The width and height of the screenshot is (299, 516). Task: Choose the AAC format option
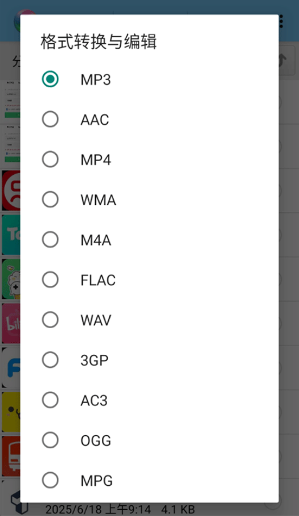pos(50,120)
